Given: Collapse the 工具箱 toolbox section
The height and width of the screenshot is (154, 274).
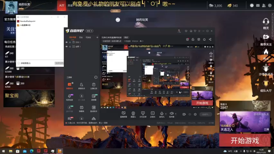Looking at the screenshot, I should [x=96, y=77].
